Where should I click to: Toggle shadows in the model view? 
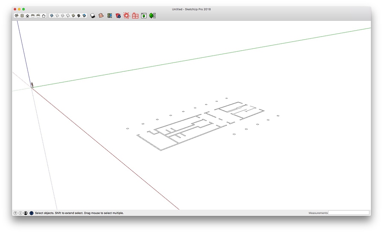tap(93, 16)
